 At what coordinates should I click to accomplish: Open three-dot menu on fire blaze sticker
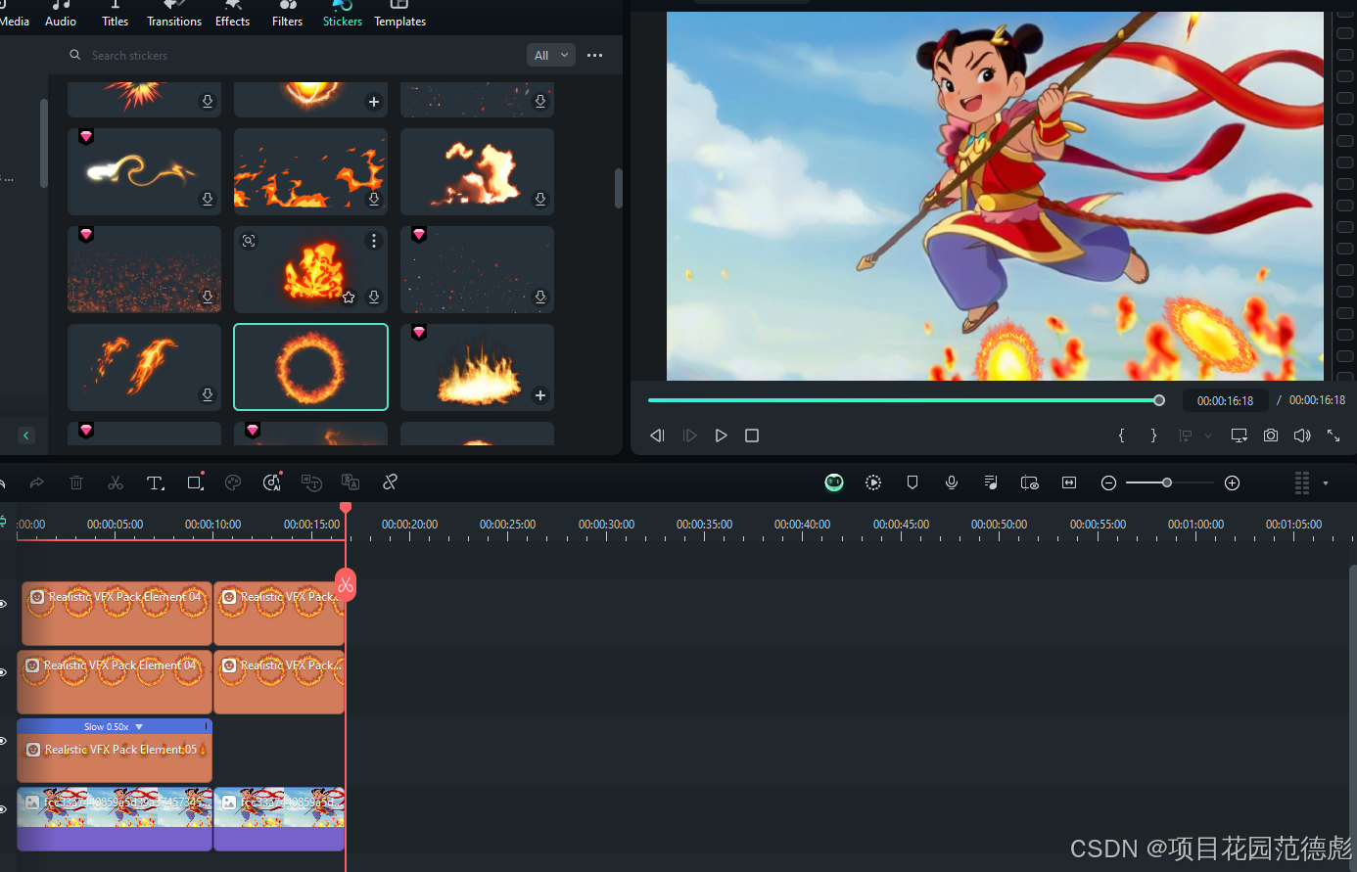[374, 241]
